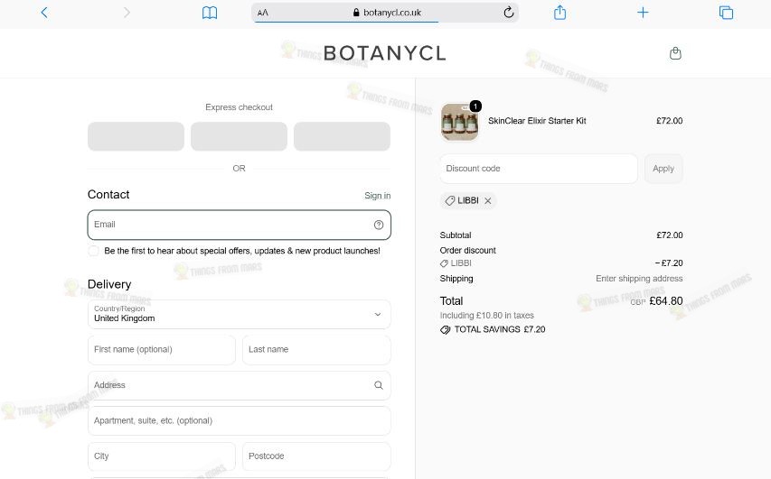Select the middle express checkout button

239,136
